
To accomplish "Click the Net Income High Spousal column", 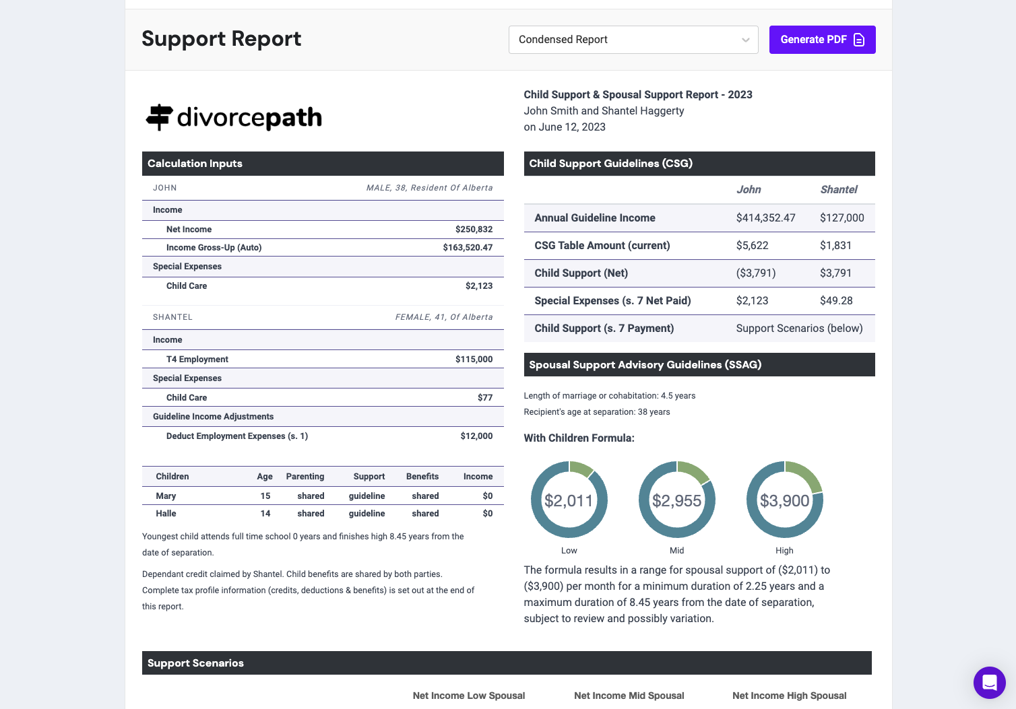I will 789,696.
